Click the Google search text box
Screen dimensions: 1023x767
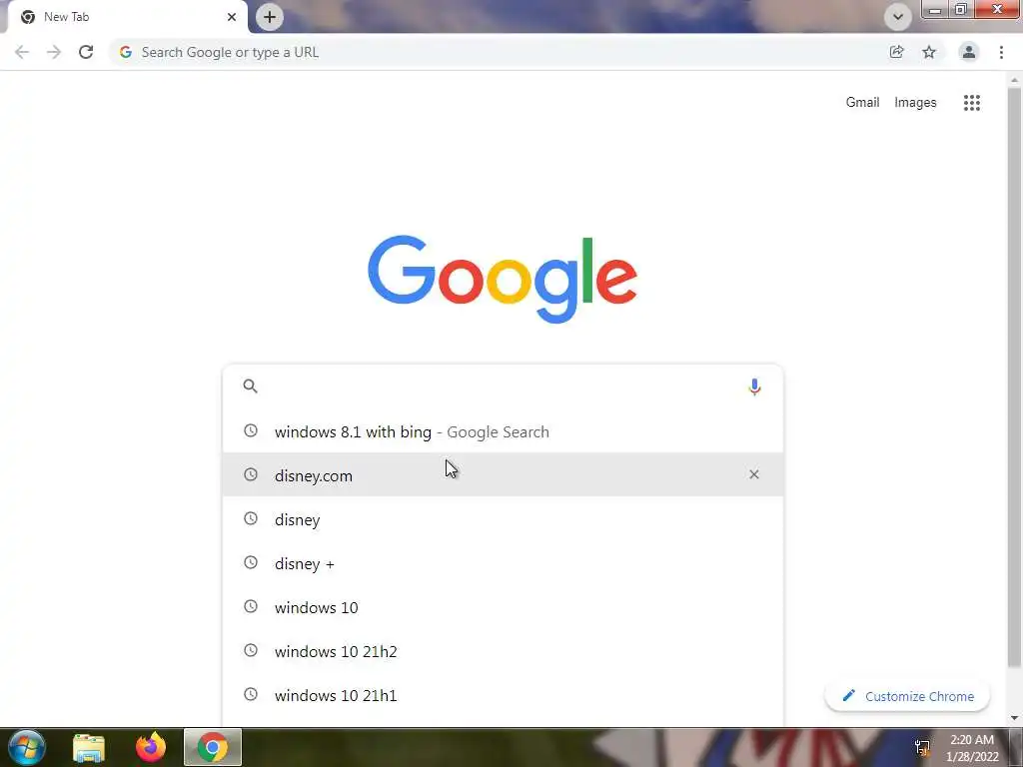pos(503,386)
